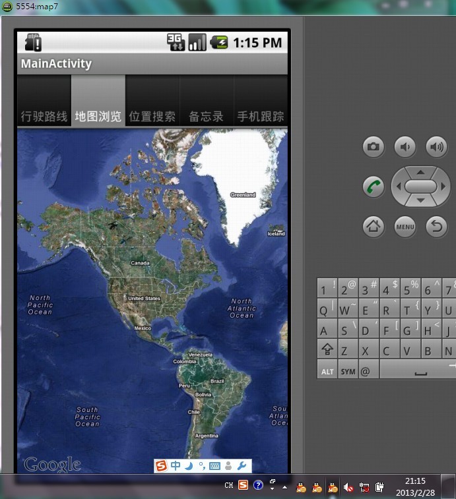Click the D-pad right arrow
This screenshot has height=499, width=456.
pos(443,187)
